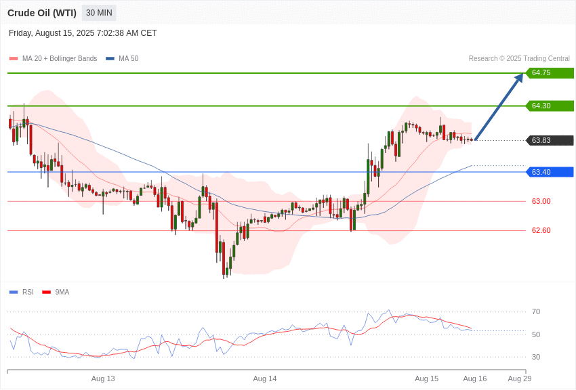Click the 63.40 pivot price label
Viewport: 576px width, 390px height.
(x=550, y=172)
